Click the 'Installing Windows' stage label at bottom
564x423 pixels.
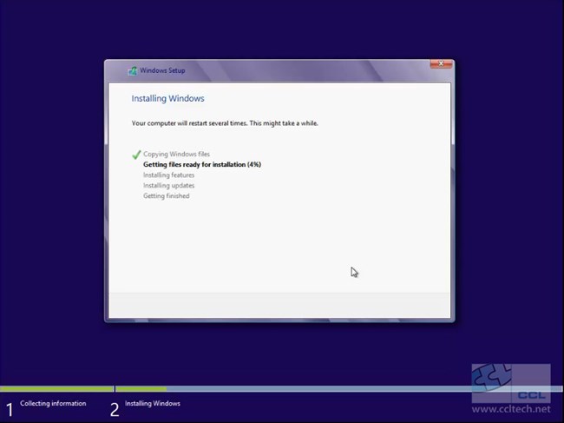point(153,403)
